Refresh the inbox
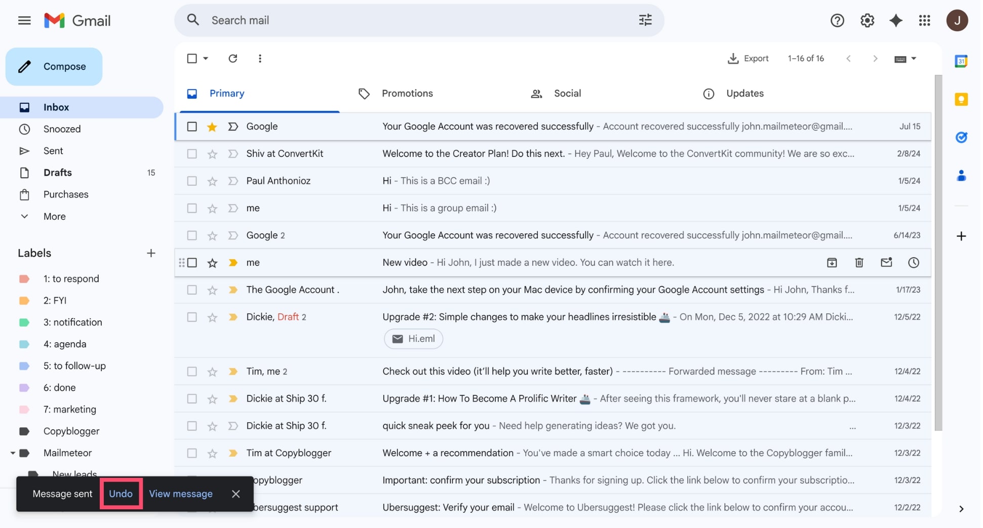 (233, 58)
